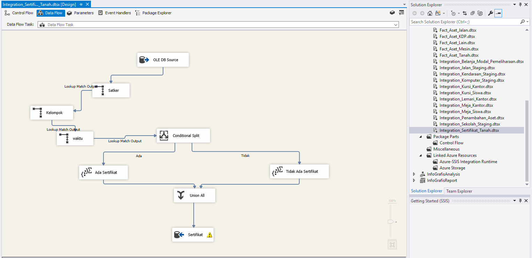The height and width of the screenshot is (258, 532).
Task: Pin the Integration_Sertifikat_Tanah design tab
Action: coord(81,4)
